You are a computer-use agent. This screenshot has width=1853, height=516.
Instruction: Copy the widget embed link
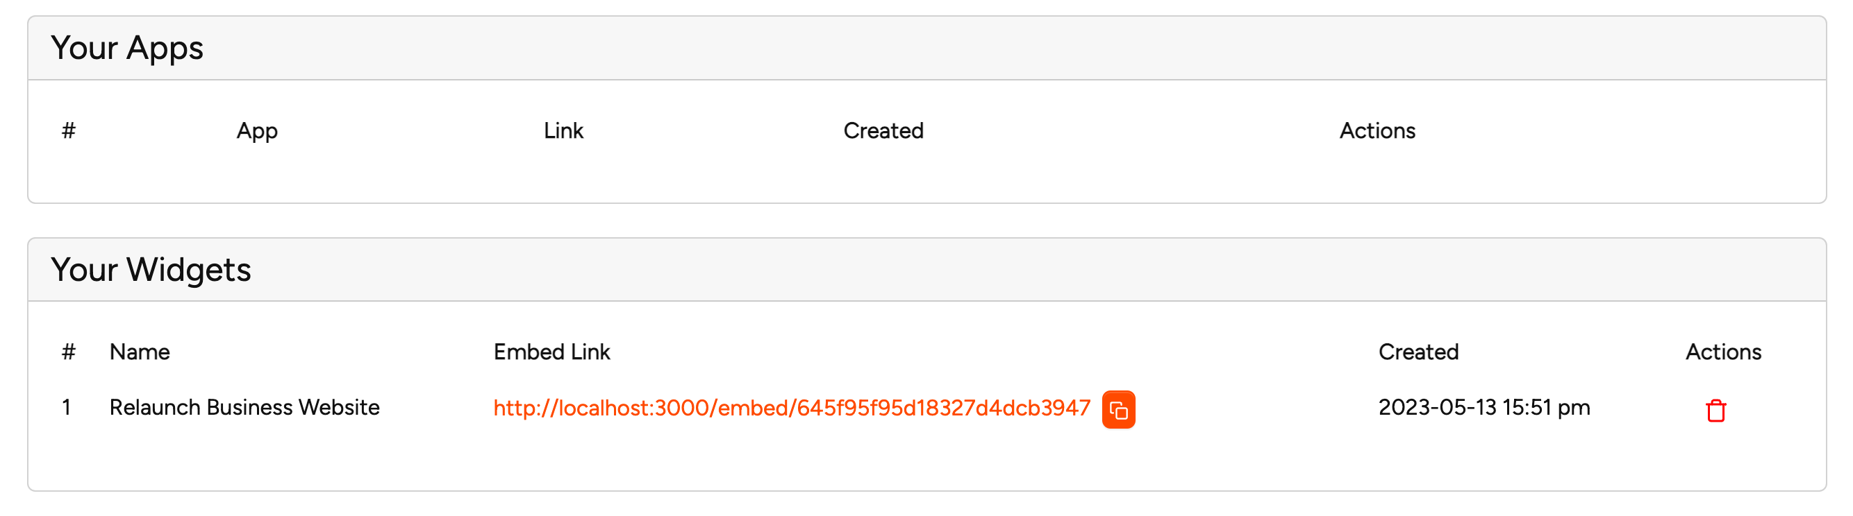click(x=1118, y=410)
